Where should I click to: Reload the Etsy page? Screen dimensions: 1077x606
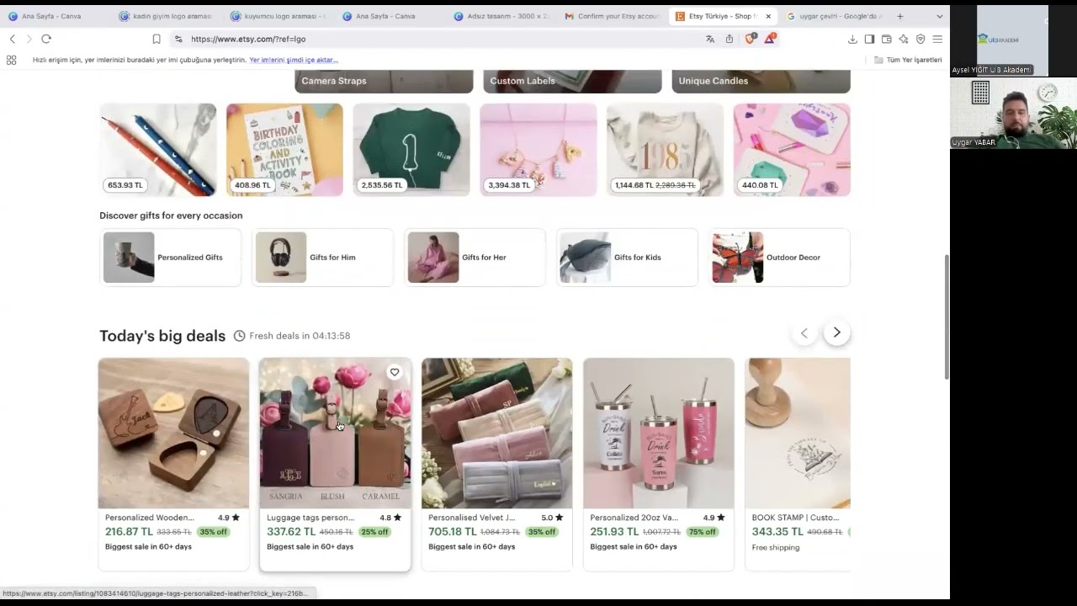pyautogui.click(x=46, y=39)
